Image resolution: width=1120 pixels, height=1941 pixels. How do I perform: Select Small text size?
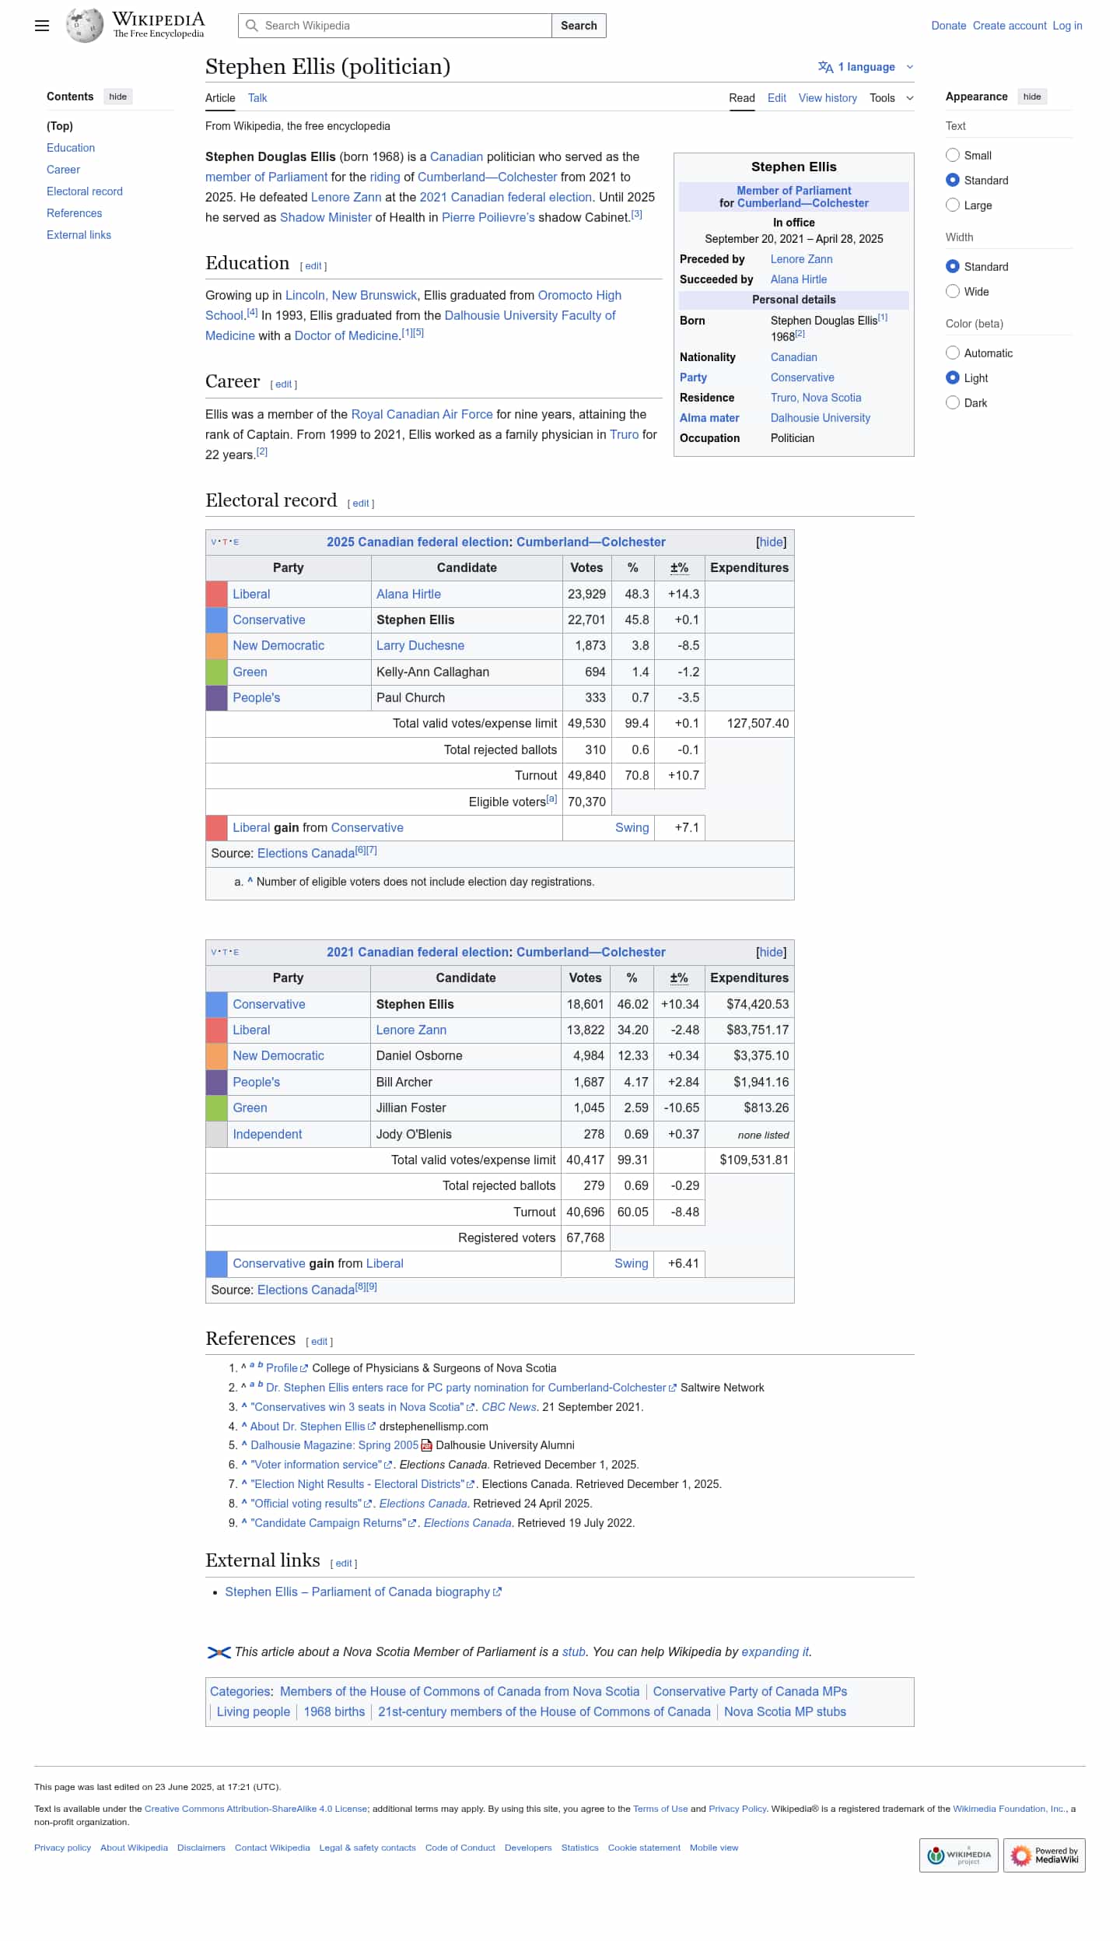click(952, 155)
